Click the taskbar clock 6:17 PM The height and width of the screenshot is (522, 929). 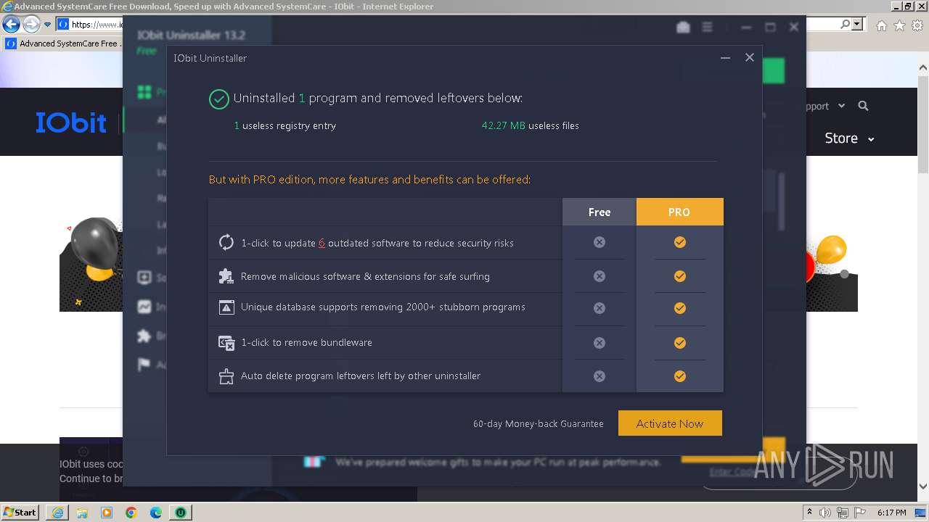click(891, 513)
